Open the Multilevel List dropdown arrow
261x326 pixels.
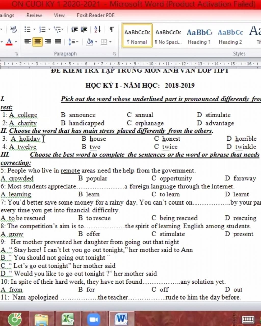pyautogui.click(x=62, y=30)
